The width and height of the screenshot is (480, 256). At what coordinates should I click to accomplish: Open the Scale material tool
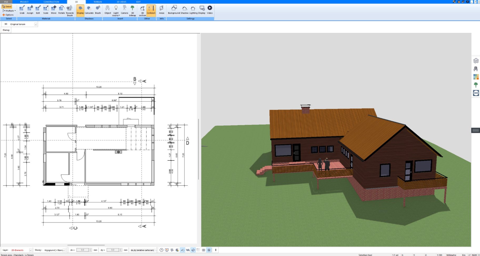point(46,10)
